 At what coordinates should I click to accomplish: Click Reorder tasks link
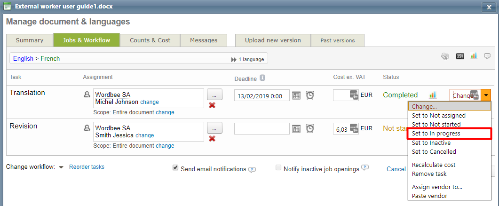[x=87, y=167]
